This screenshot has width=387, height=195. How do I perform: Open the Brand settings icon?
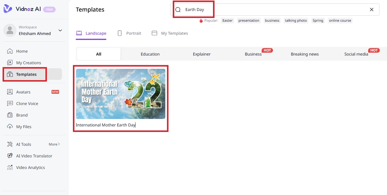point(10,115)
